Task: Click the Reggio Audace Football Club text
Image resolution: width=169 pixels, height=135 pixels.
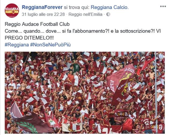Action: click(x=37, y=24)
